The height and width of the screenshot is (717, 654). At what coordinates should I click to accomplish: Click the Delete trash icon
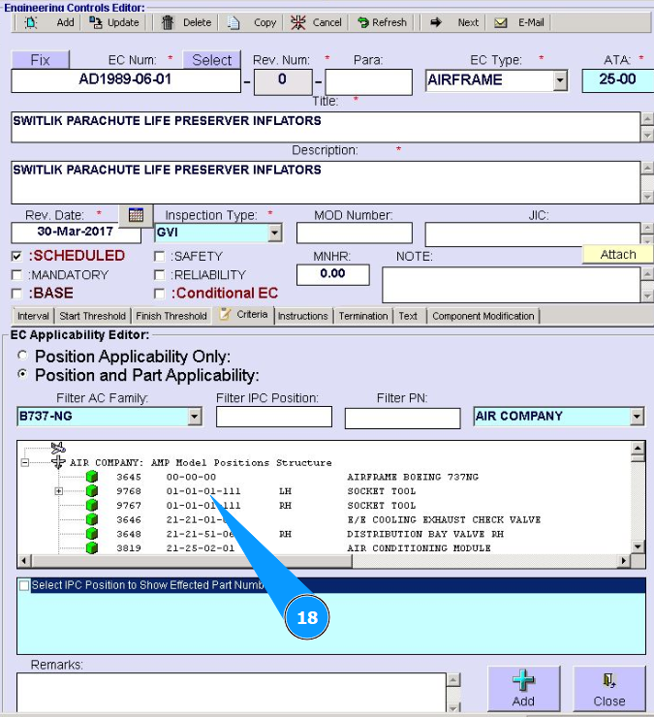168,22
